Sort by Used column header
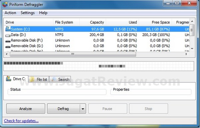 click(x=122, y=22)
